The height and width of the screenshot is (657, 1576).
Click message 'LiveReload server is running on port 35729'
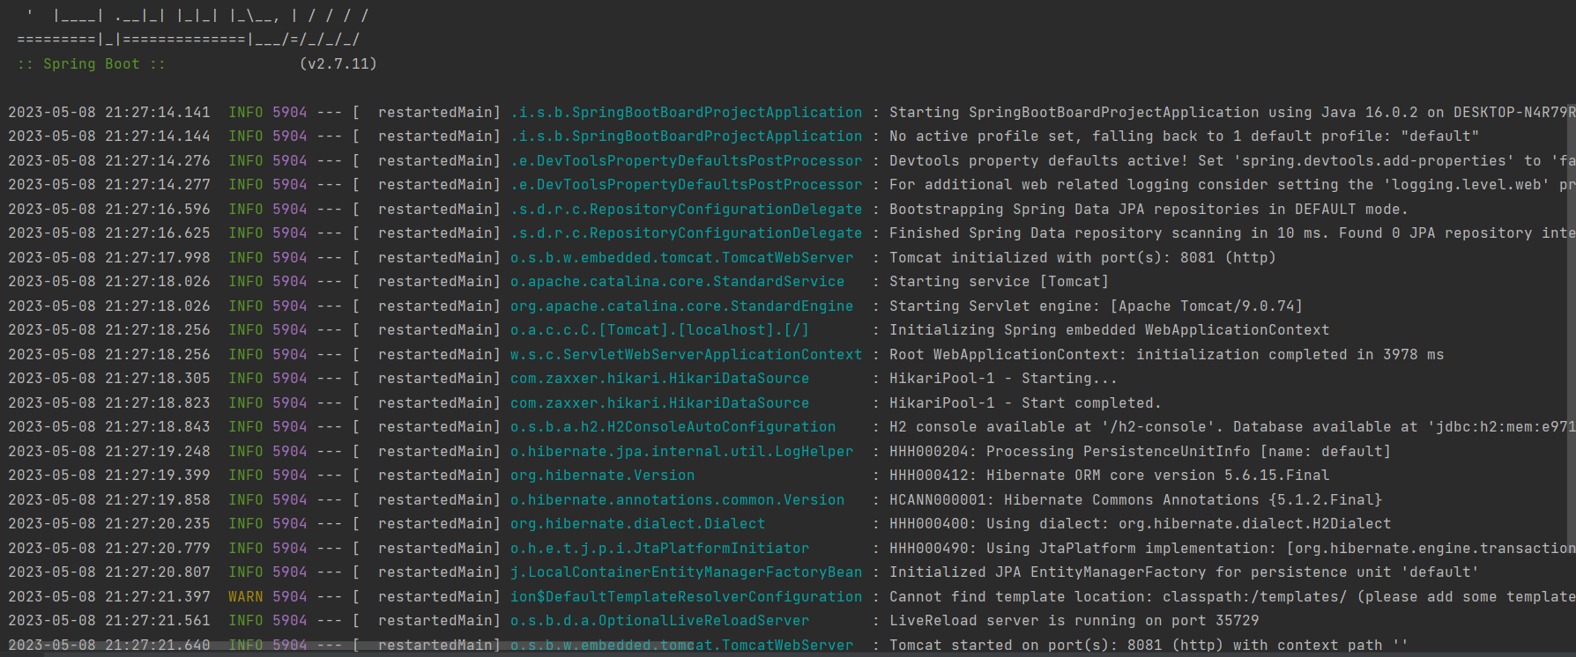pos(1074,620)
